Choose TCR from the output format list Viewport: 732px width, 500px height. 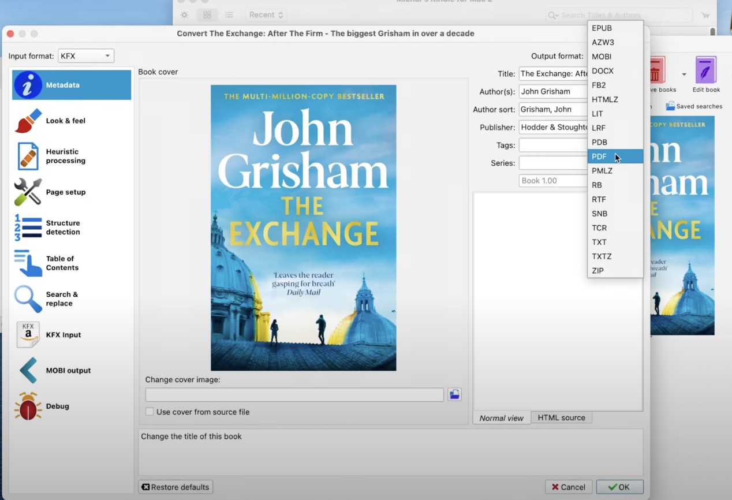(615, 227)
